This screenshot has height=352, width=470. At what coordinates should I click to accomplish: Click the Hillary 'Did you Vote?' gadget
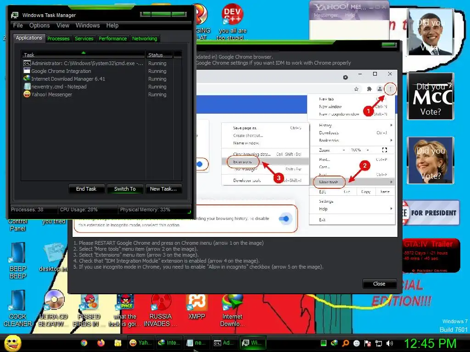click(431, 160)
